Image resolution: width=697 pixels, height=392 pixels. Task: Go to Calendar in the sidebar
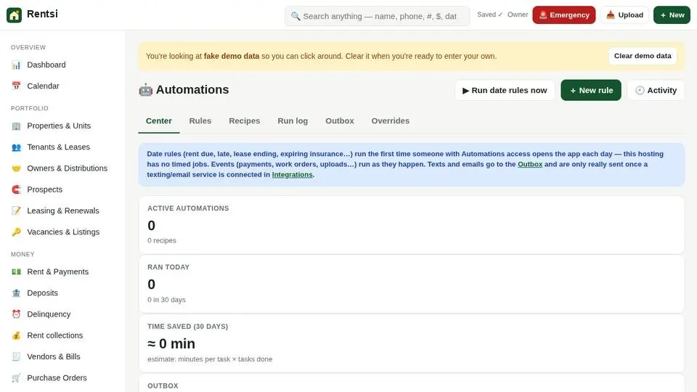(x=62, y=86)
